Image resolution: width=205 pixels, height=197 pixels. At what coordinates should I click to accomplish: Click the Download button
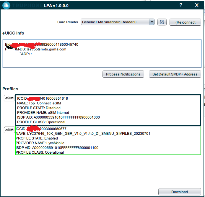(180, 192)
